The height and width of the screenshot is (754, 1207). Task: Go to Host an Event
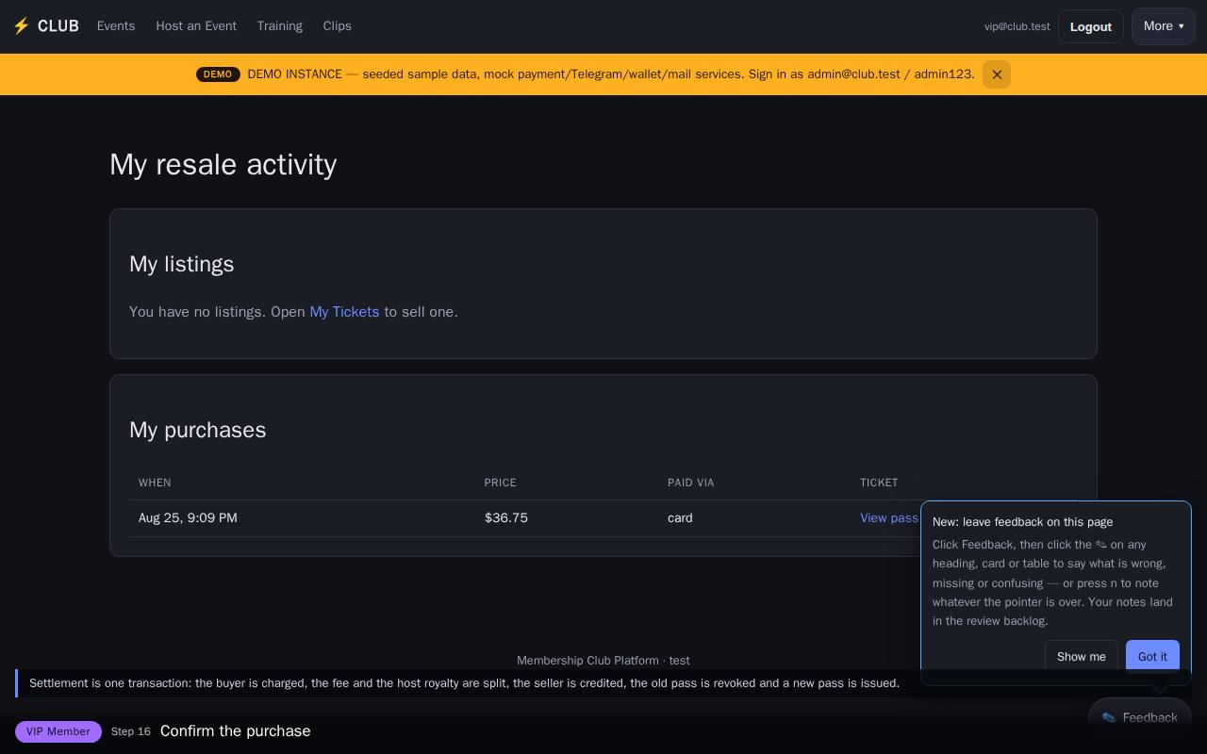pos(196,26)
